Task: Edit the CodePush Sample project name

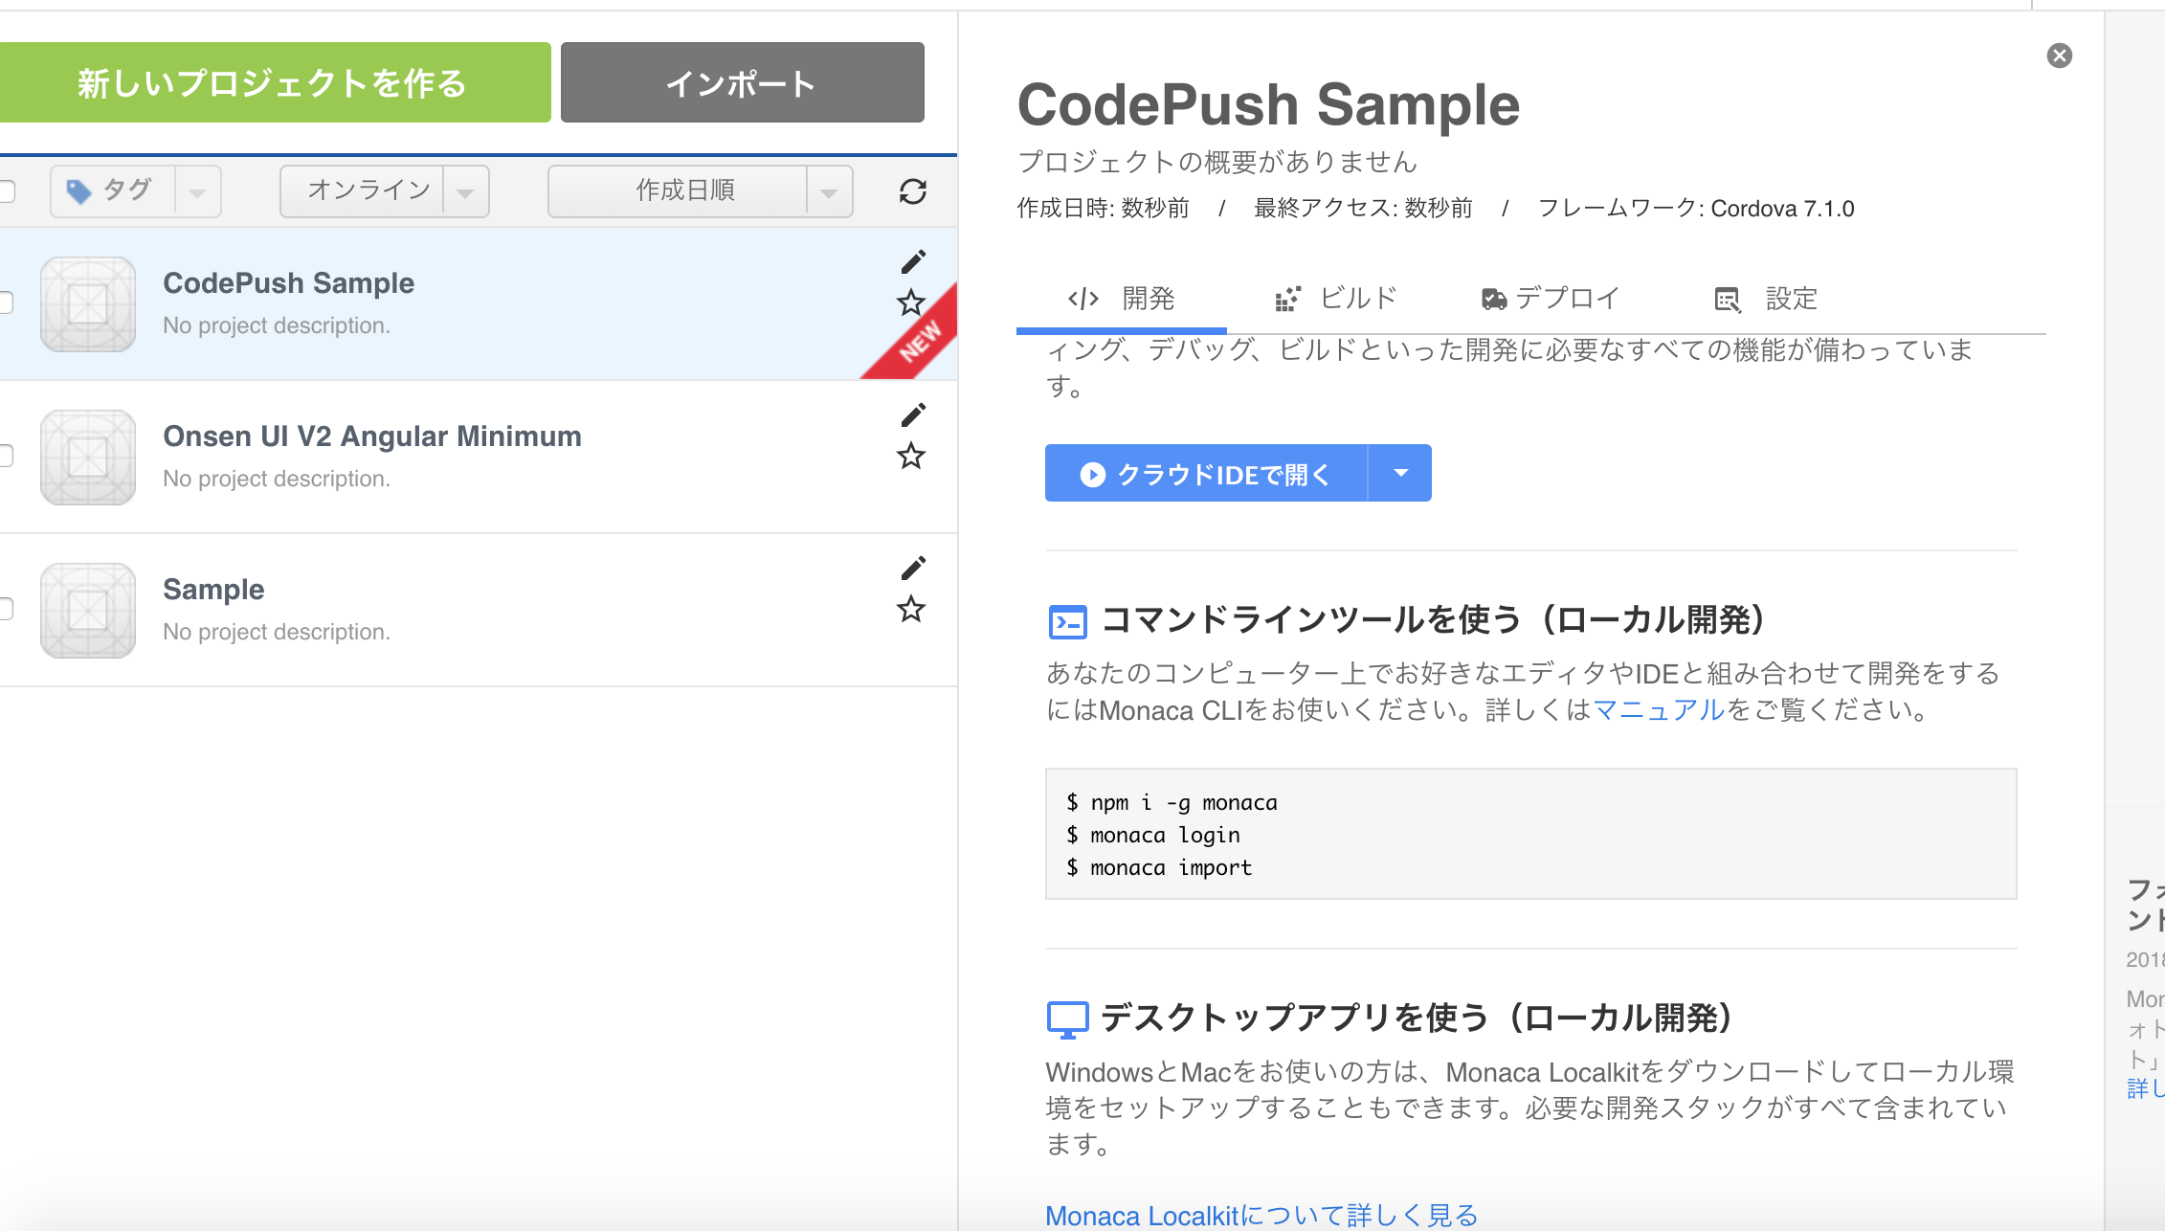Action: coord(914,260)
